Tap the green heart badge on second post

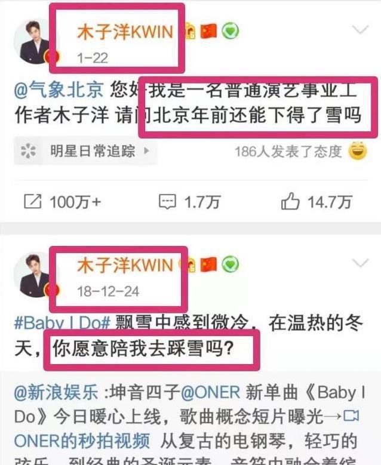pyautogui.click(x=231, y=264)
